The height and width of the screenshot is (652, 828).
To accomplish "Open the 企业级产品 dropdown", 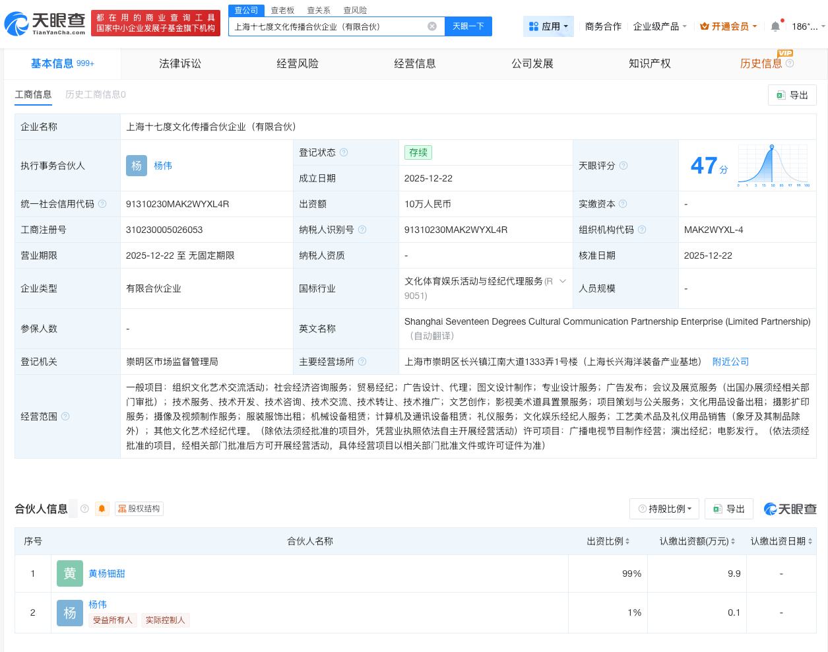I will 658,26.
